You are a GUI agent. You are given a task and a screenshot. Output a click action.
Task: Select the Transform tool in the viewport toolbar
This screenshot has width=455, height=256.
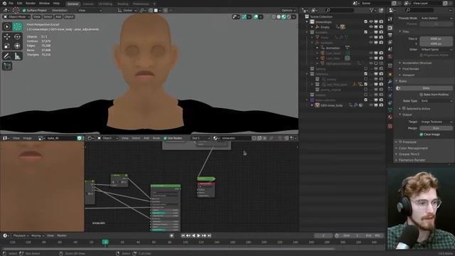[17, 46]
